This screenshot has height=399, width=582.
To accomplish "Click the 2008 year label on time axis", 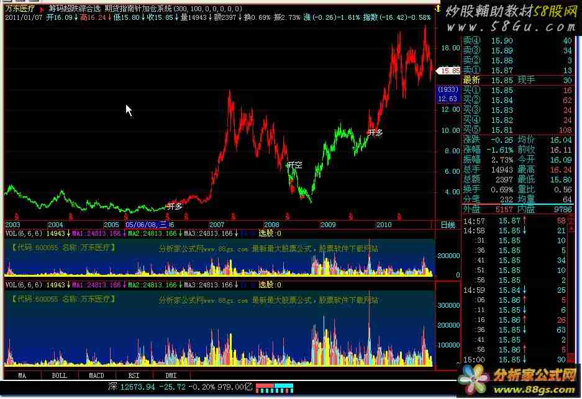I will pos(271,225).
